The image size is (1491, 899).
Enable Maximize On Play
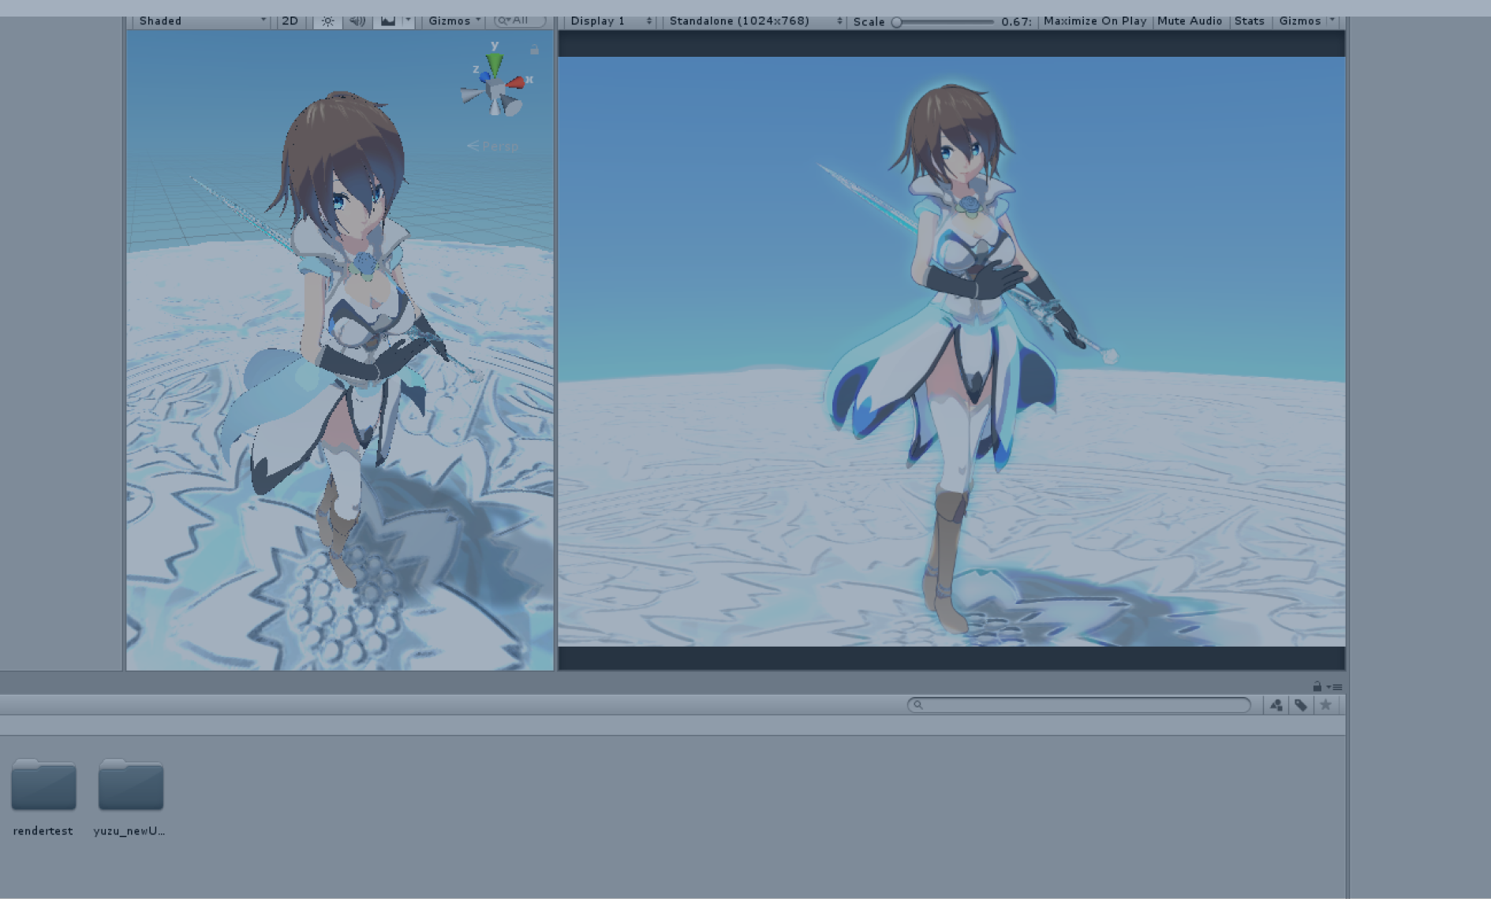[x=1094, y=21]
